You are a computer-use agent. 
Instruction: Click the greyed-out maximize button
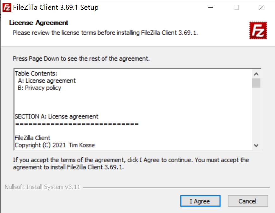point(236,8)
